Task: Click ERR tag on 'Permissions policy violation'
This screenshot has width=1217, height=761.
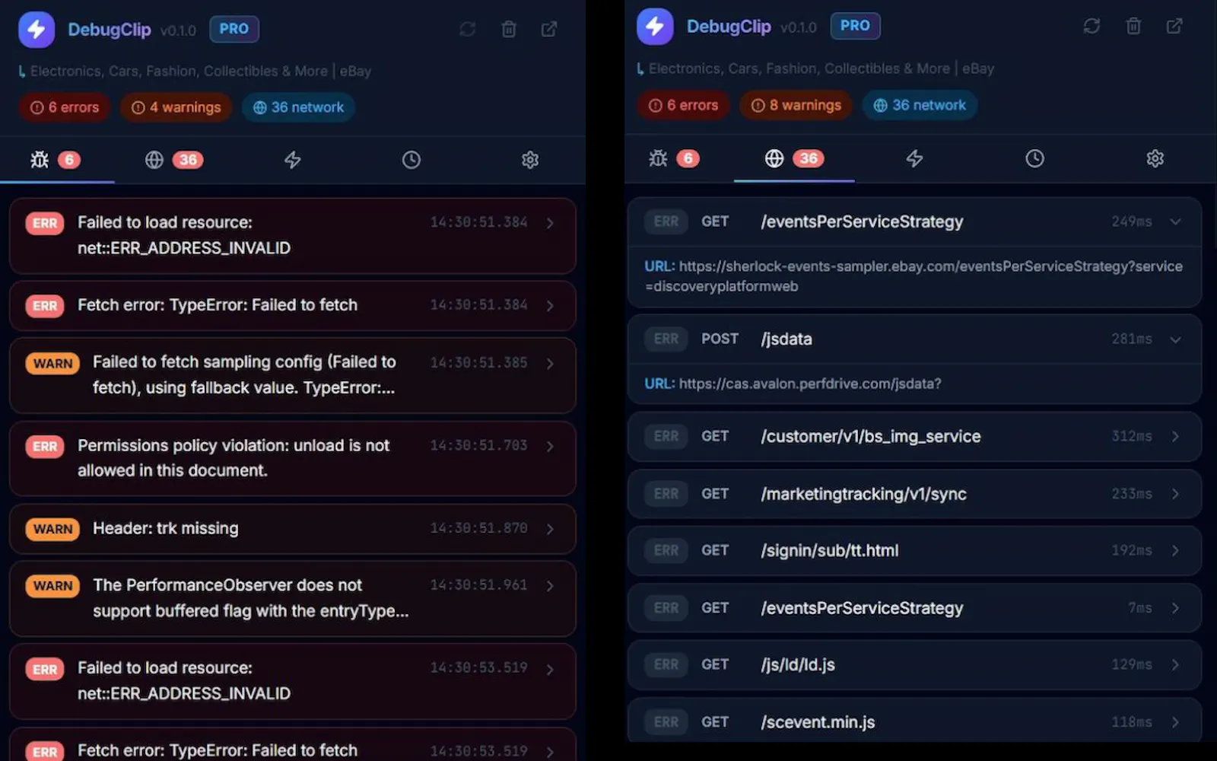Action: [45, 447]
